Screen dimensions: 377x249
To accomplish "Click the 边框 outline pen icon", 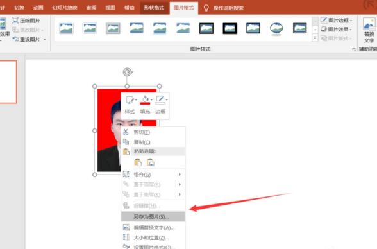I will (x=160, y=99).
